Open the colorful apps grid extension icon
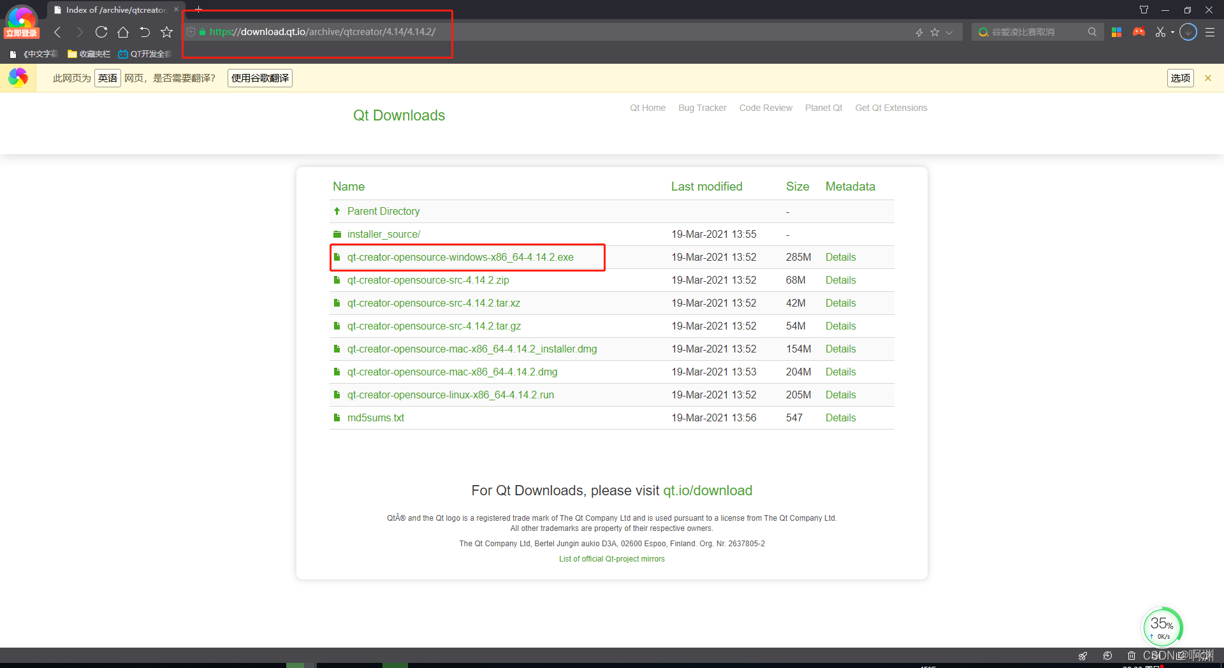Image resolution: width=1224 pixels, height=668 pixels. tap(1116, 32)
